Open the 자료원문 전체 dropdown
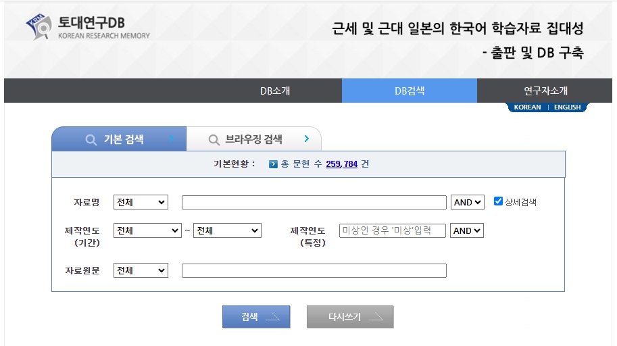Image resolution: width=617 pixels, height=346 pixels. (141, 270)
